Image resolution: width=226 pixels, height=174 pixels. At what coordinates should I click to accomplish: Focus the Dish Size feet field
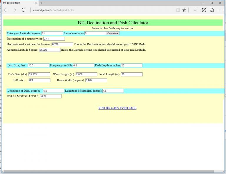point(39,65)
